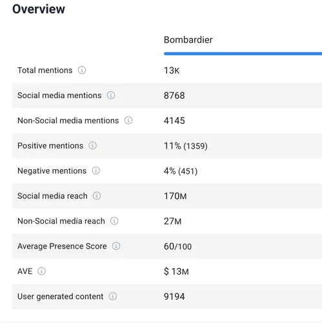Click info icon for Non-Social media mentions
This screenshot has height=323, width=322.
[x=128, y=120]
